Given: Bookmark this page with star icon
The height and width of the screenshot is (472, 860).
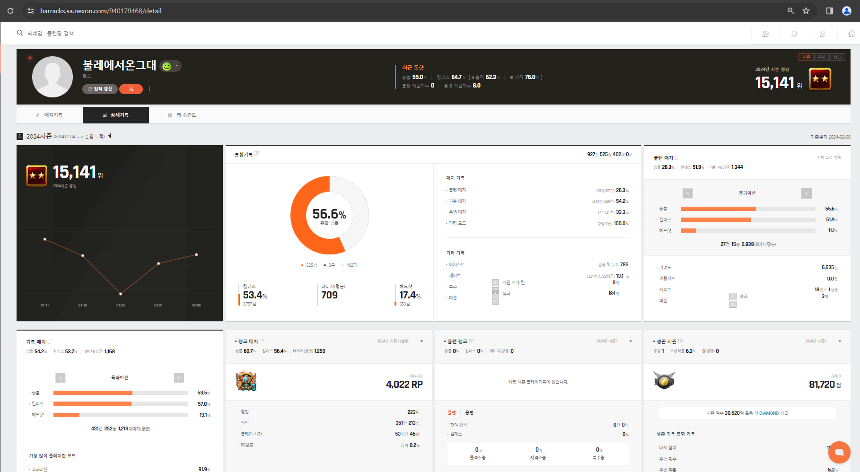Looking at the screenshot, I should [x=806, y=11].
